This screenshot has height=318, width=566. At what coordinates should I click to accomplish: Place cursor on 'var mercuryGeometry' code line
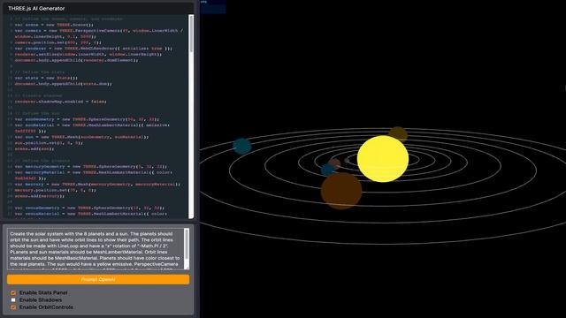point(91,167)
